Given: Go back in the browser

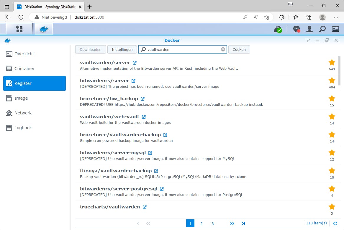Looking at the screenshot, I should tap(8, 17).
